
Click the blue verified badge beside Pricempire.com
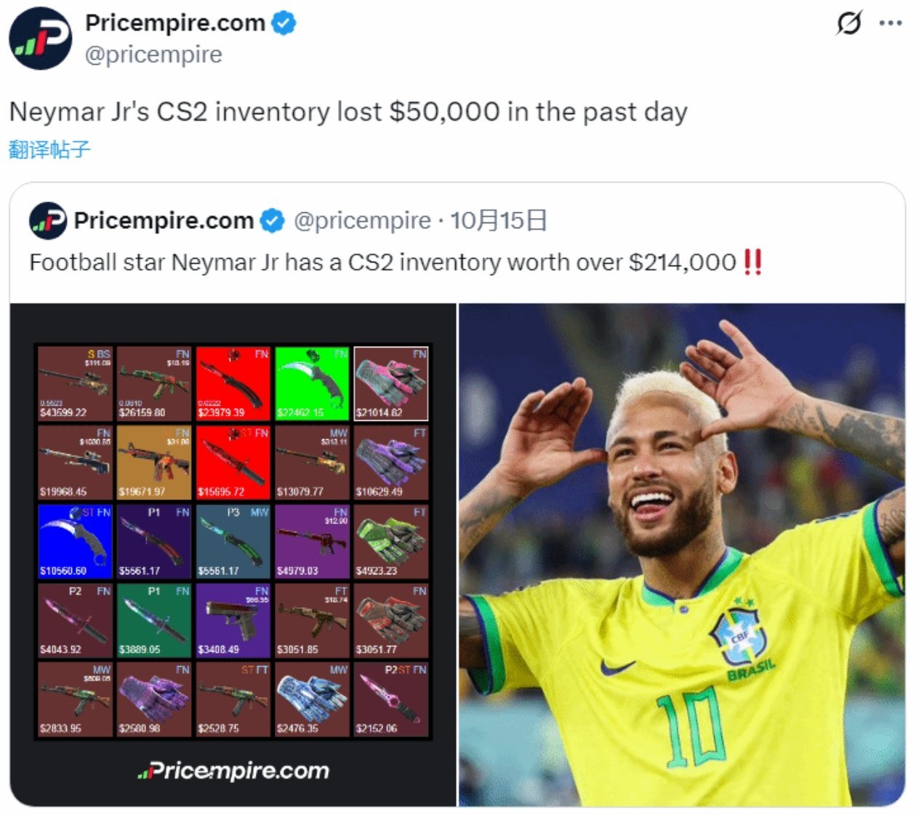click(284, 23)
